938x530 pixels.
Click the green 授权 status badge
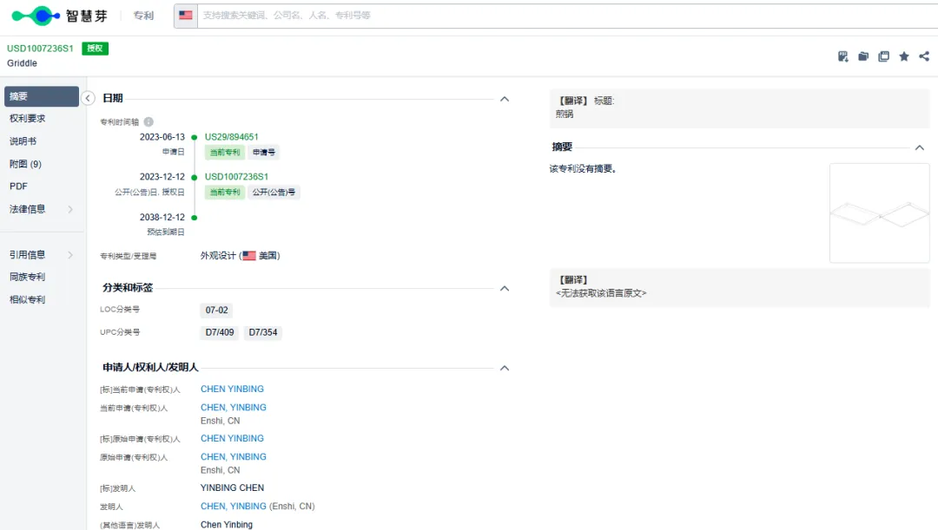point(96,49)
